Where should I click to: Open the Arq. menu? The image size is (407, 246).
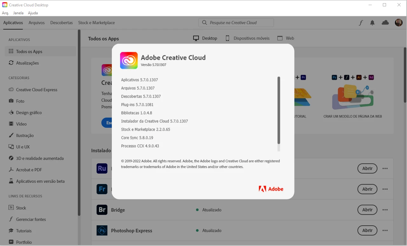[x=5, y=13]
